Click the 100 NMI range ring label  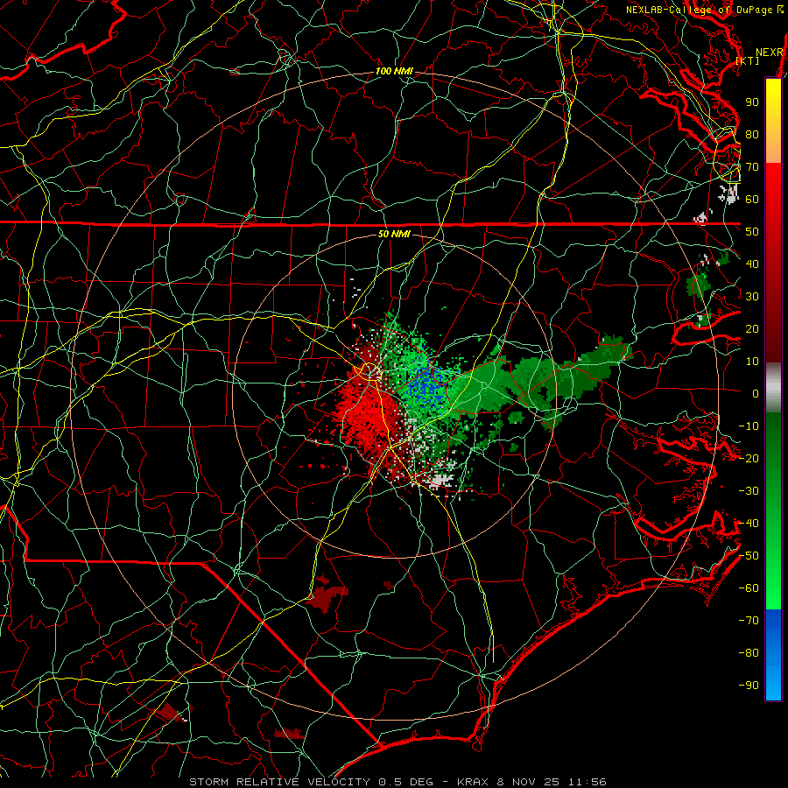tap(394, 72)
